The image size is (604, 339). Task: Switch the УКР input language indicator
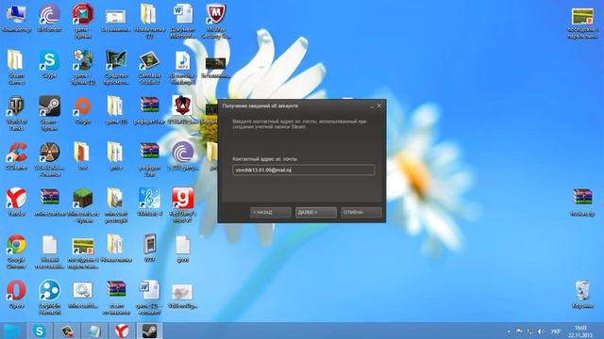pos(556,331)
